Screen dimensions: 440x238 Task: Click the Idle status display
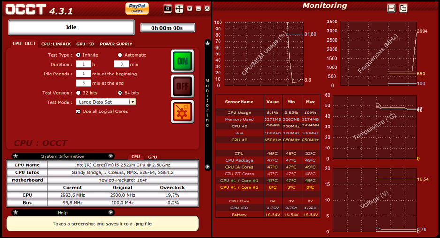point(71,27)
